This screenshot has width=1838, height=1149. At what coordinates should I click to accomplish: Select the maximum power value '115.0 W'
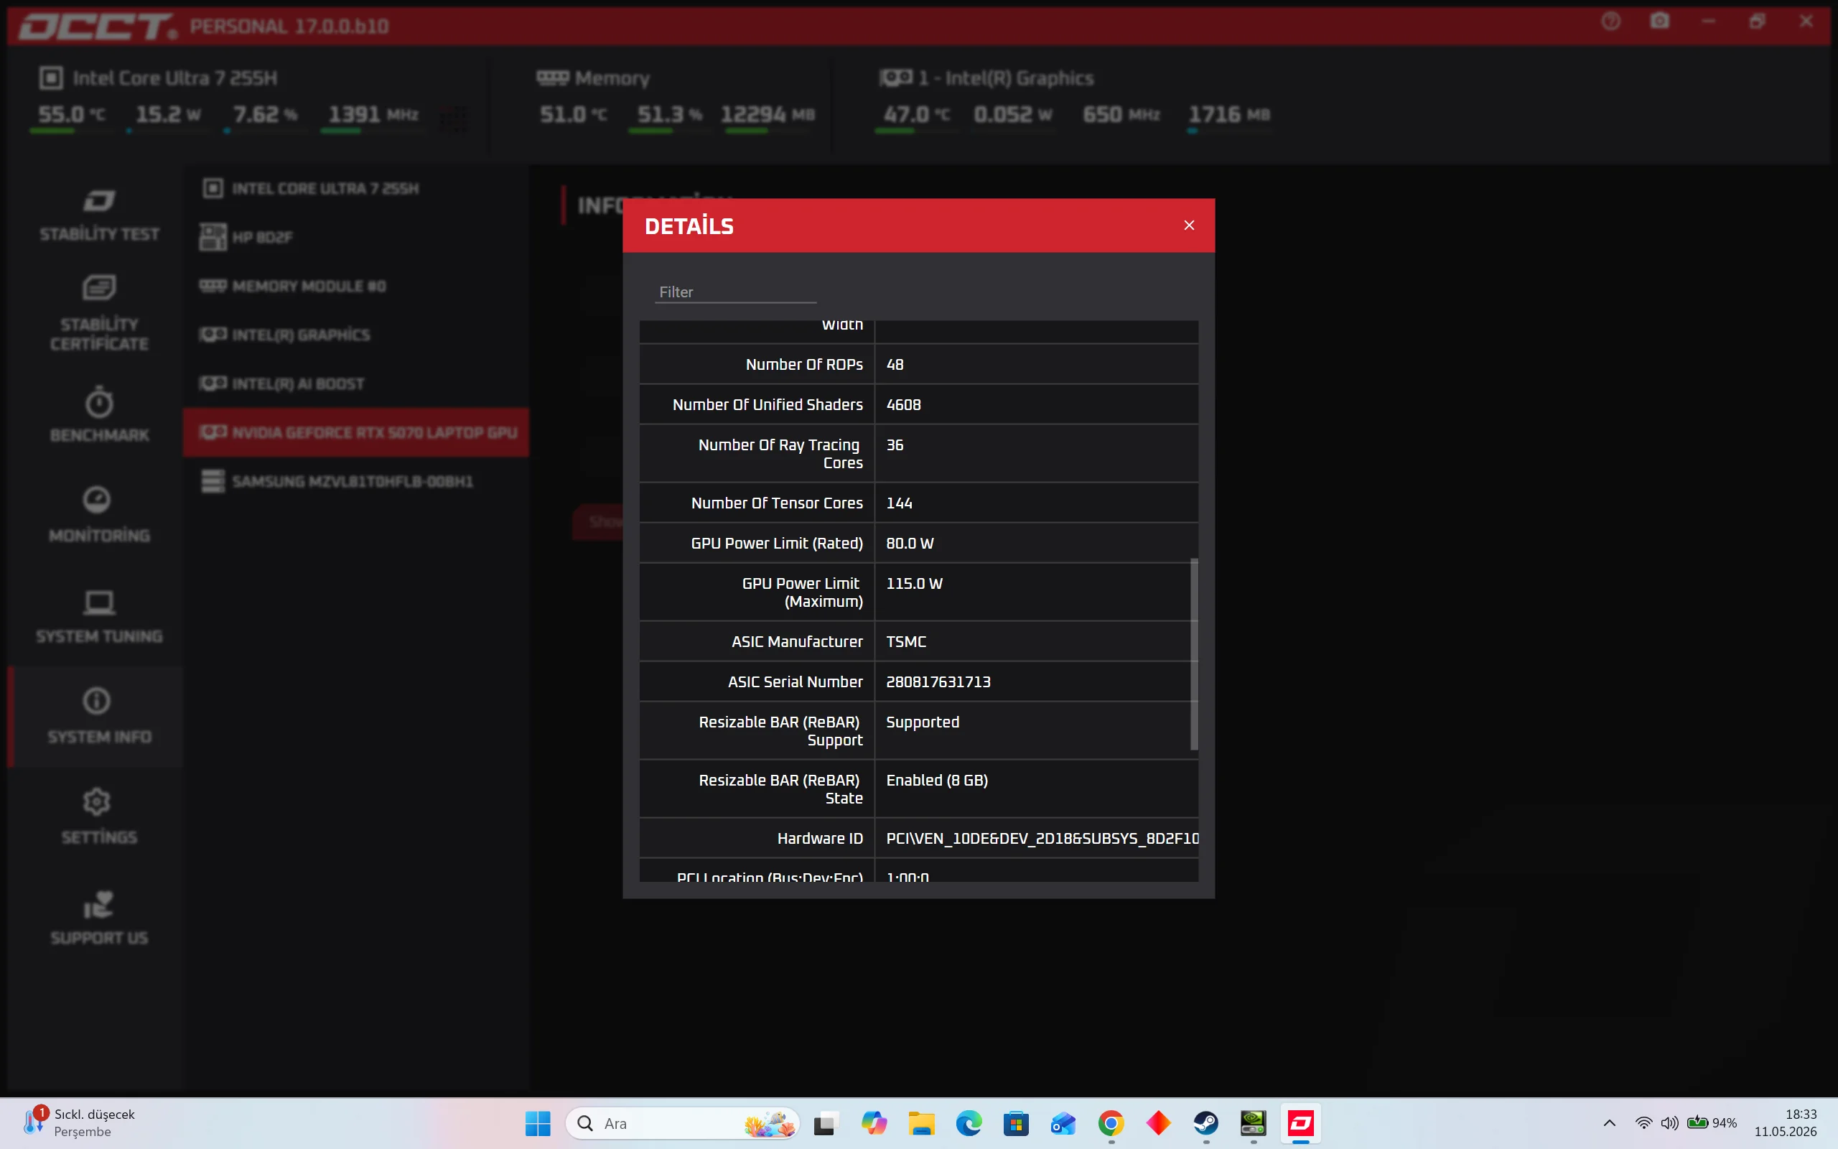click(x=915, y=584)
